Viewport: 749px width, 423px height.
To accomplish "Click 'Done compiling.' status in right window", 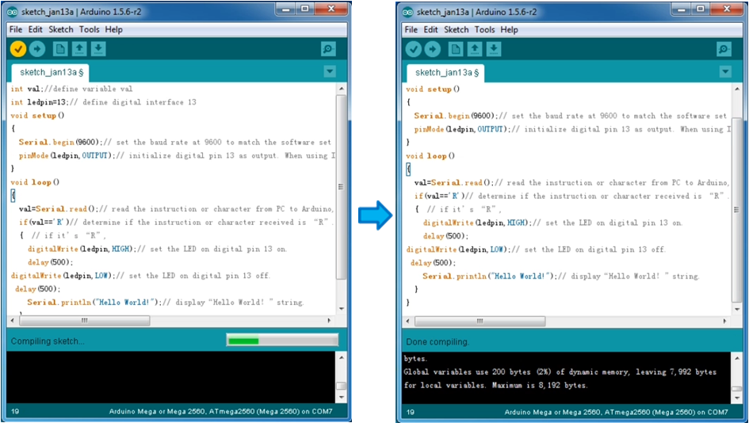I will (438, 342).
